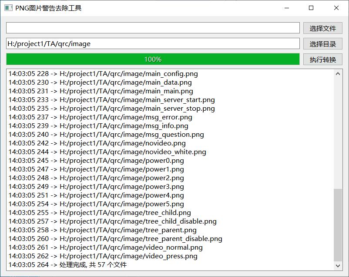Click the log scrollbar down arrow

(338, 265)
